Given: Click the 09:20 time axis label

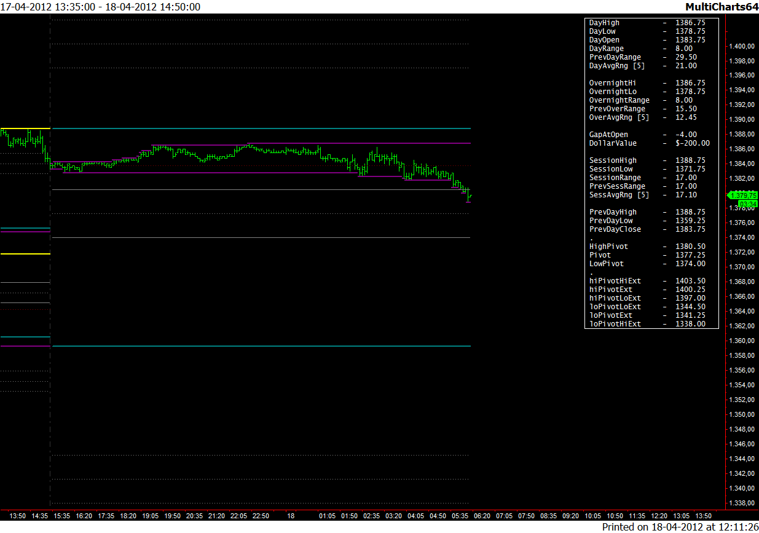Looking at the screenshot, I should tap(571, 516).
